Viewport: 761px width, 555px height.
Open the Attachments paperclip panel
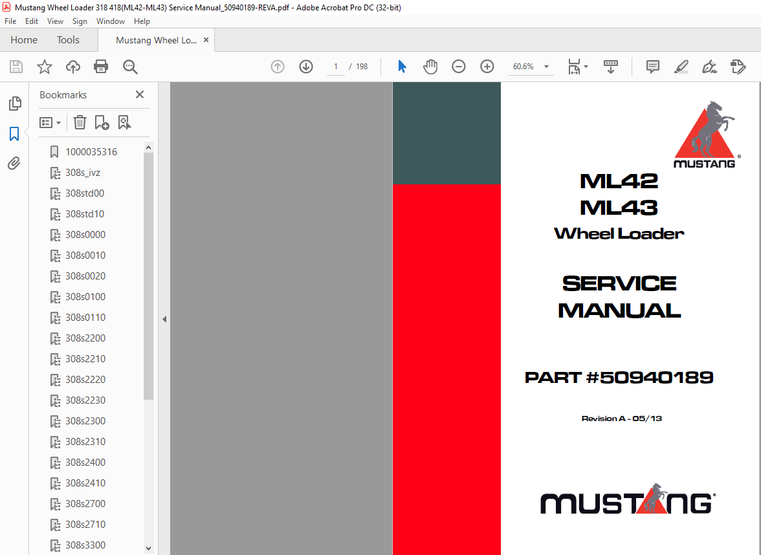[14, 164]
